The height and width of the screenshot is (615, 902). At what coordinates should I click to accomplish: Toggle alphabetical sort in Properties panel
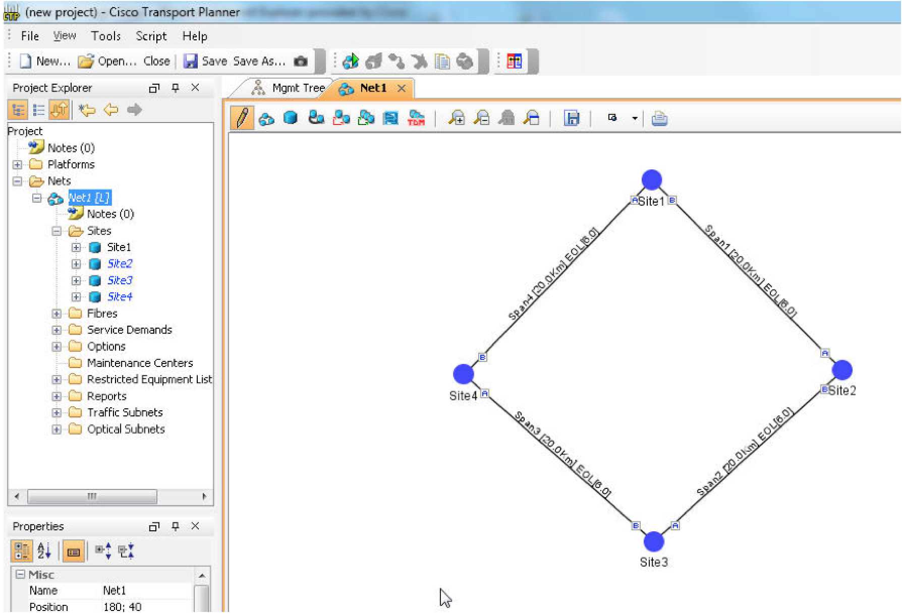[x=44, y=551]
